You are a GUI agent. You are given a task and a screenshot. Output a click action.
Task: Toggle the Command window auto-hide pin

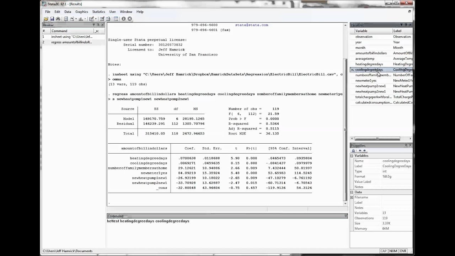click(x=346, y=216)
